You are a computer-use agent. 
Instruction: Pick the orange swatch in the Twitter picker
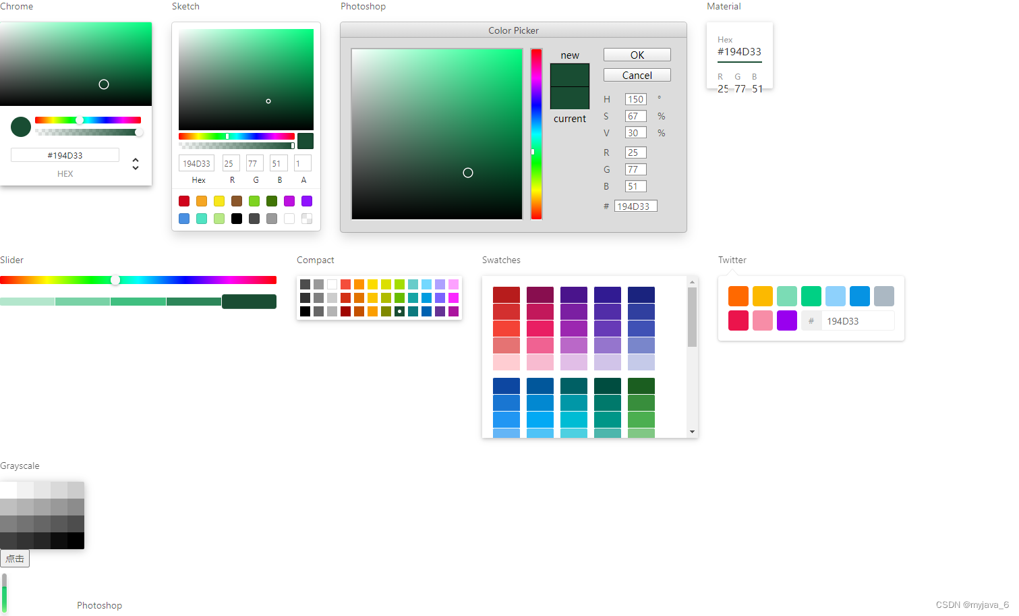738,296
